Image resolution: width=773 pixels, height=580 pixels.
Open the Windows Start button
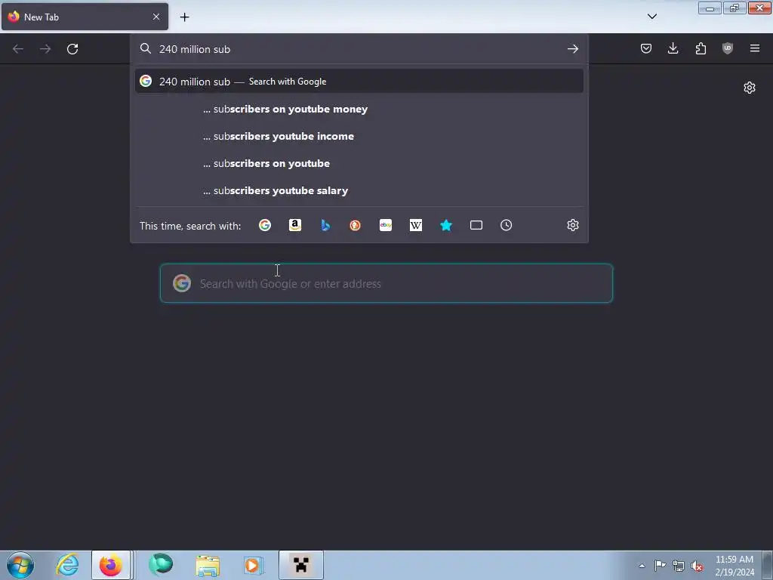pyautogui.click(x=20, y=565)
